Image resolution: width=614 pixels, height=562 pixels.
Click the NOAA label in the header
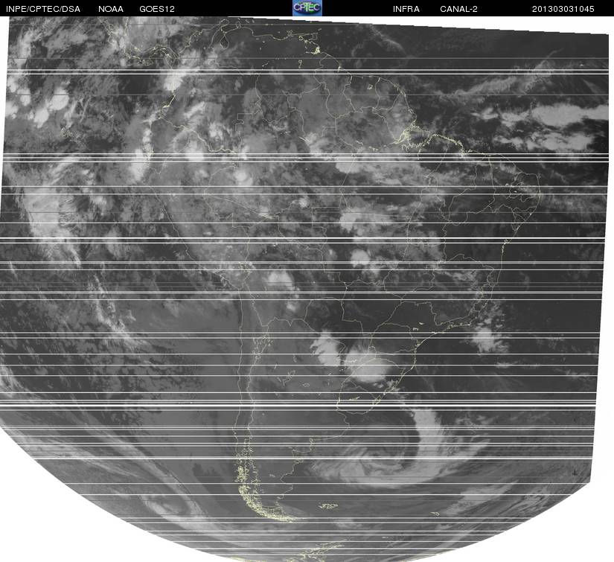point(111,9)
